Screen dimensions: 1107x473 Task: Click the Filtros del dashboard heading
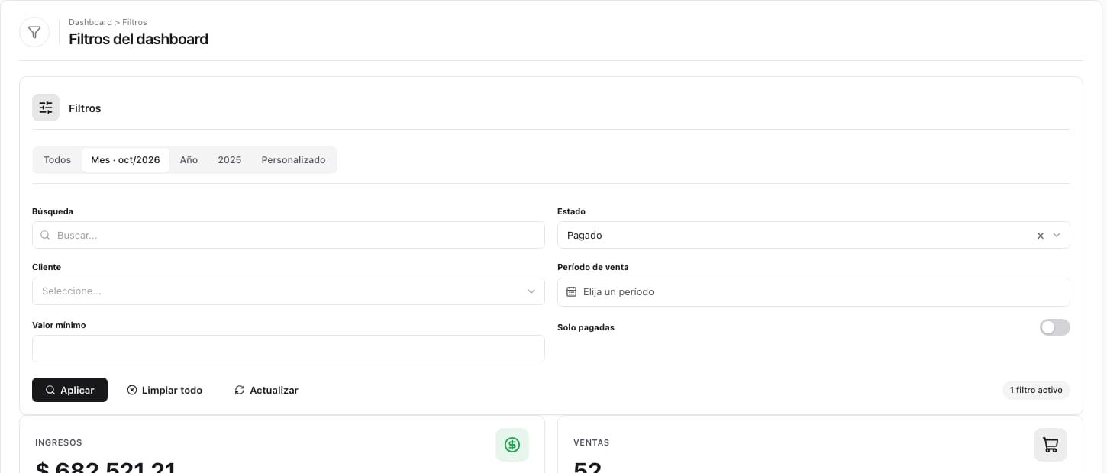(x=138, y=39)
